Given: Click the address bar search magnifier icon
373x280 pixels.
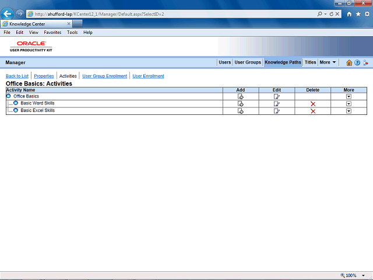Looking at the screenshot, I should pos(319,14).
